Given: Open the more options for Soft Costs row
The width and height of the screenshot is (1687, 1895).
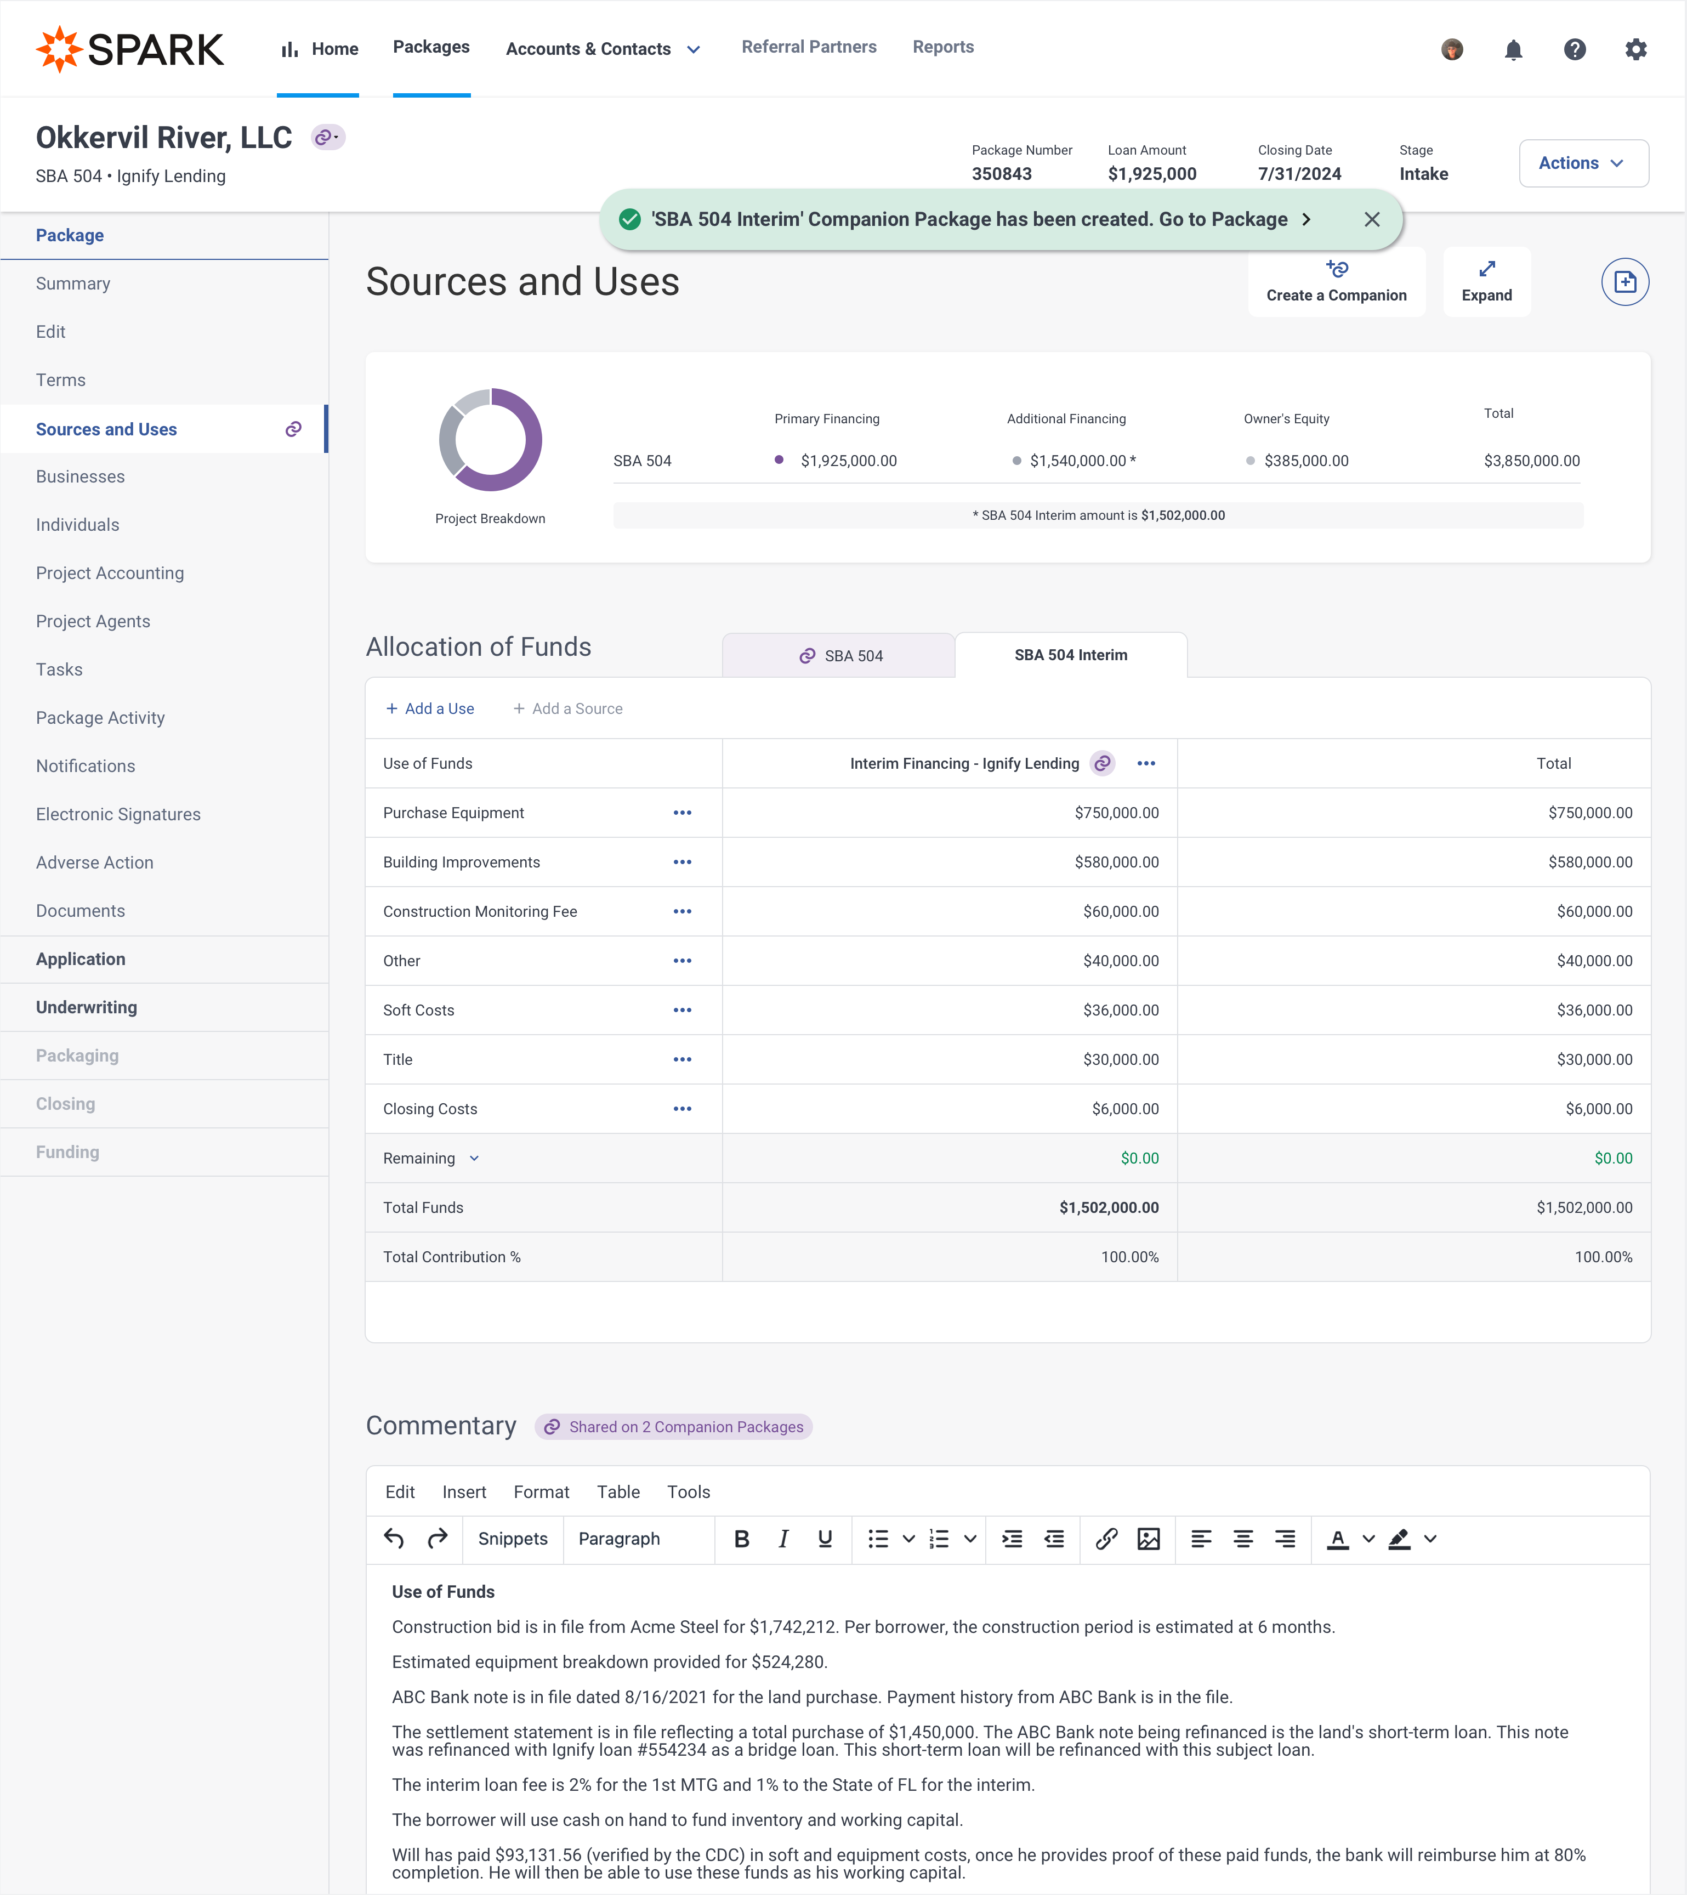Looking at the screenshot, I should pyautogui.click(x=682, y=1009).
